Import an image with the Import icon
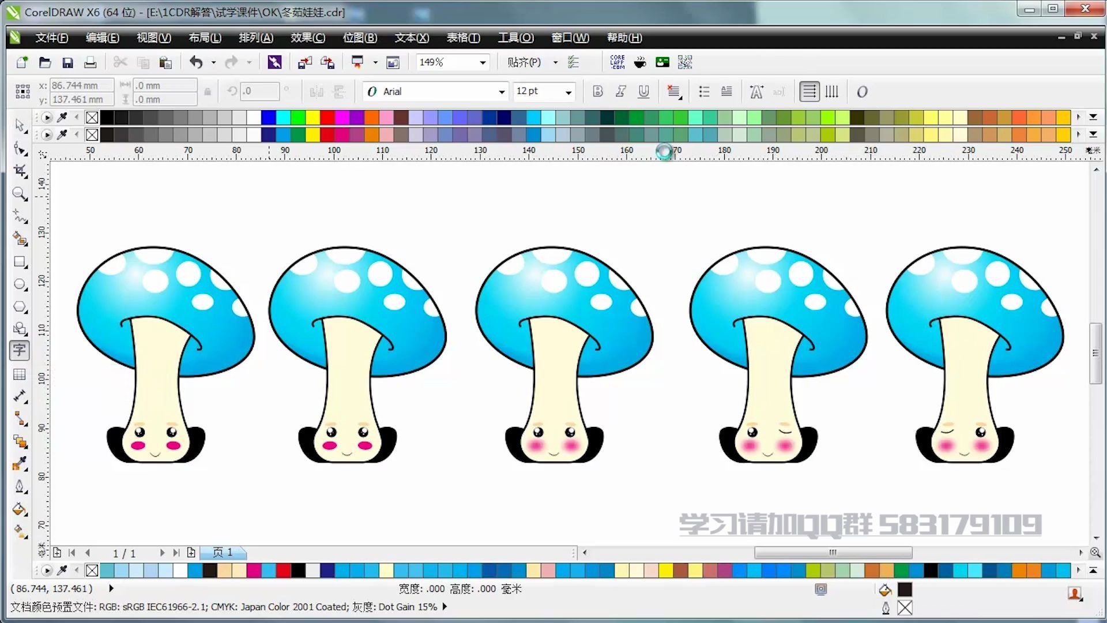Screen dimensions: 1107x623 (x=304, y=62)
